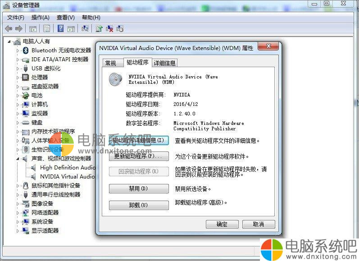The width and height of the screenshot is (359, 261).
Task: Click the 图像设备 camera icon
Action: 25,203
